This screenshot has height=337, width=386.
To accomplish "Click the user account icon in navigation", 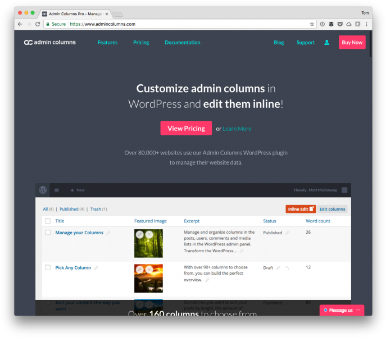I will pyautogui.click(x=326, y=42).
